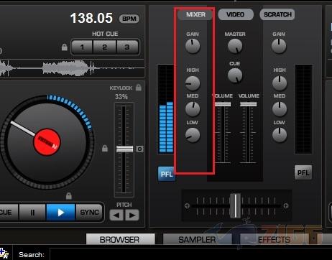Click the BPM button
The height and width of the screenshot is (260, 332).
pos(129,19)
